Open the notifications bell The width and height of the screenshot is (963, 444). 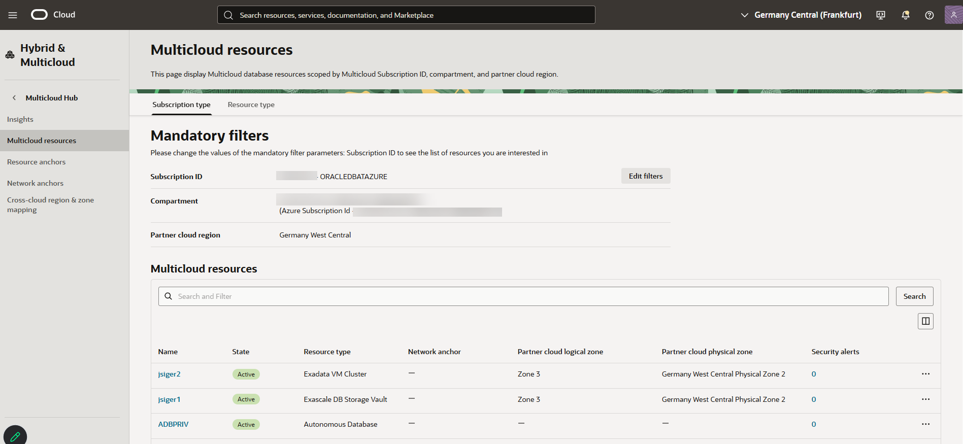coord(905,15)
